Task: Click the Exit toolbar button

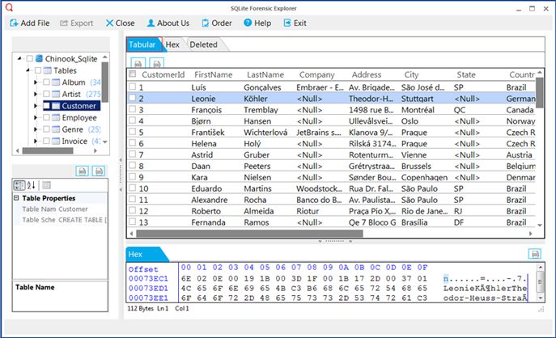Action: tap(295, 23)
